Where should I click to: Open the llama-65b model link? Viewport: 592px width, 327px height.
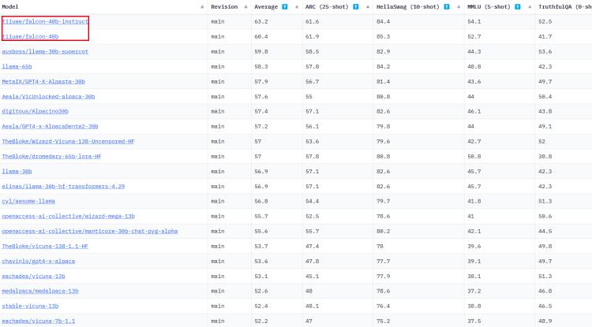[x=17, y=67]
